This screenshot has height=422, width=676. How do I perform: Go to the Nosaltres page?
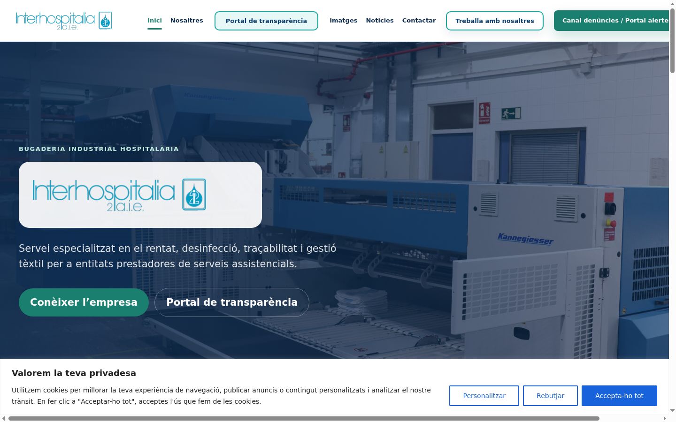[x=187, y=21]
